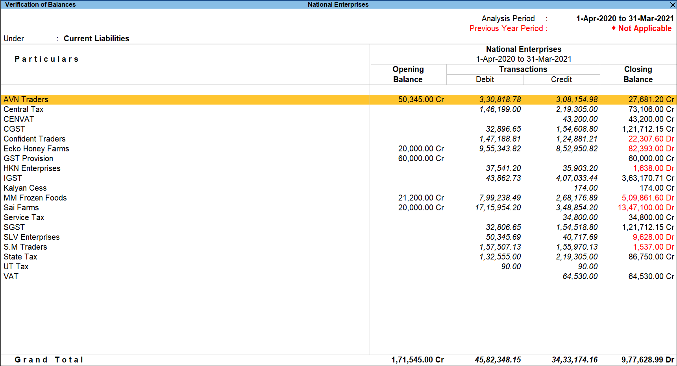Select the CENVAT ledger row
Screen dimensions: 677x366
(x=18, y=119)
